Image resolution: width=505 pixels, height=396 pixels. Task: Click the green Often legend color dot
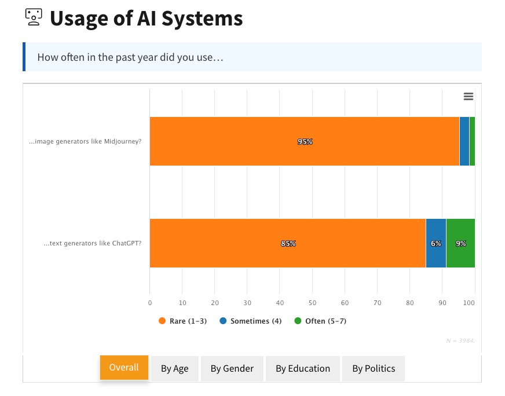click(298, 321)
